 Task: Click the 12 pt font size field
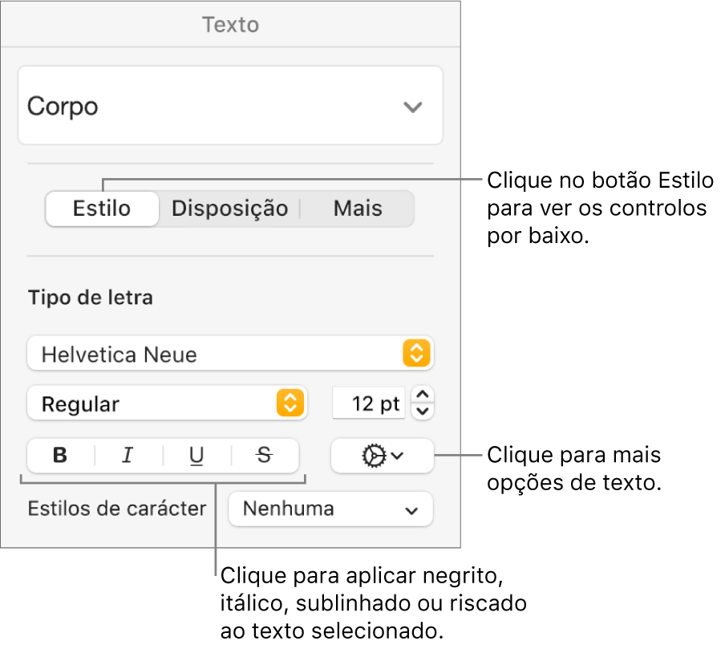(x=369, y=404)
